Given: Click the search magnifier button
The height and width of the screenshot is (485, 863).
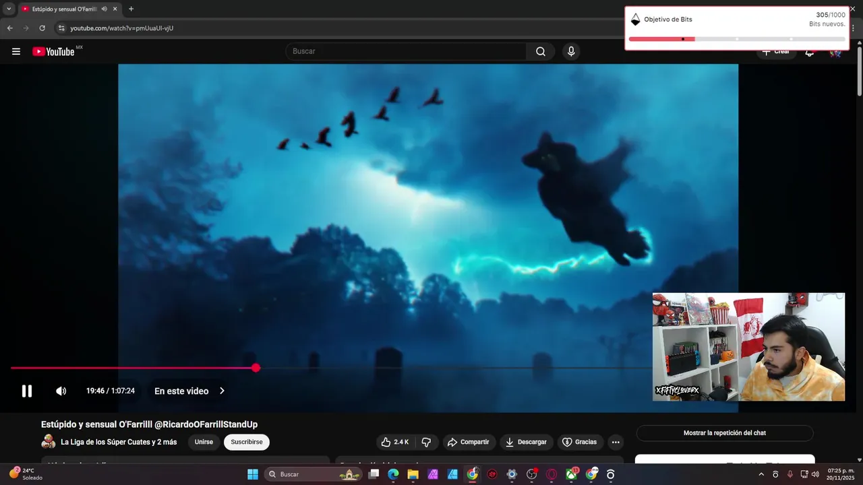Looking at the screenshot, I should pyautogui.click(x=541, y=51).
